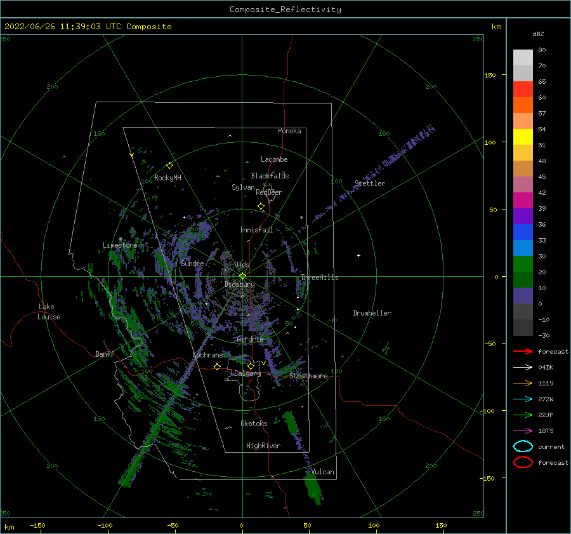Select the bright red swatch in dBZ legend

(x=523, y=90)
